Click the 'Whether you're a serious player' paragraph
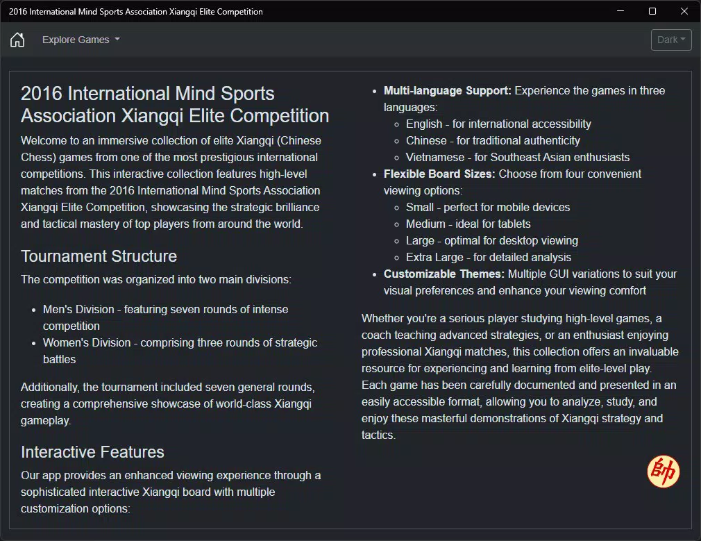Viewport: 701px width, 541px height. click(x=520, y=377)
